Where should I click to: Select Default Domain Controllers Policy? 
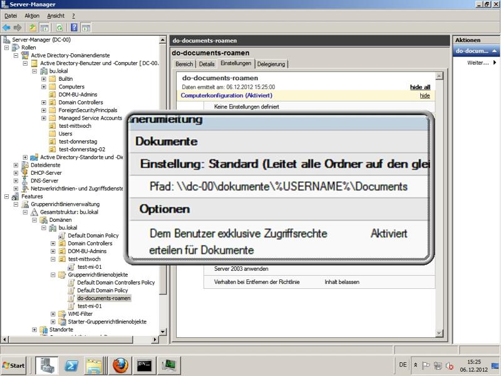(x=116, y=283)
